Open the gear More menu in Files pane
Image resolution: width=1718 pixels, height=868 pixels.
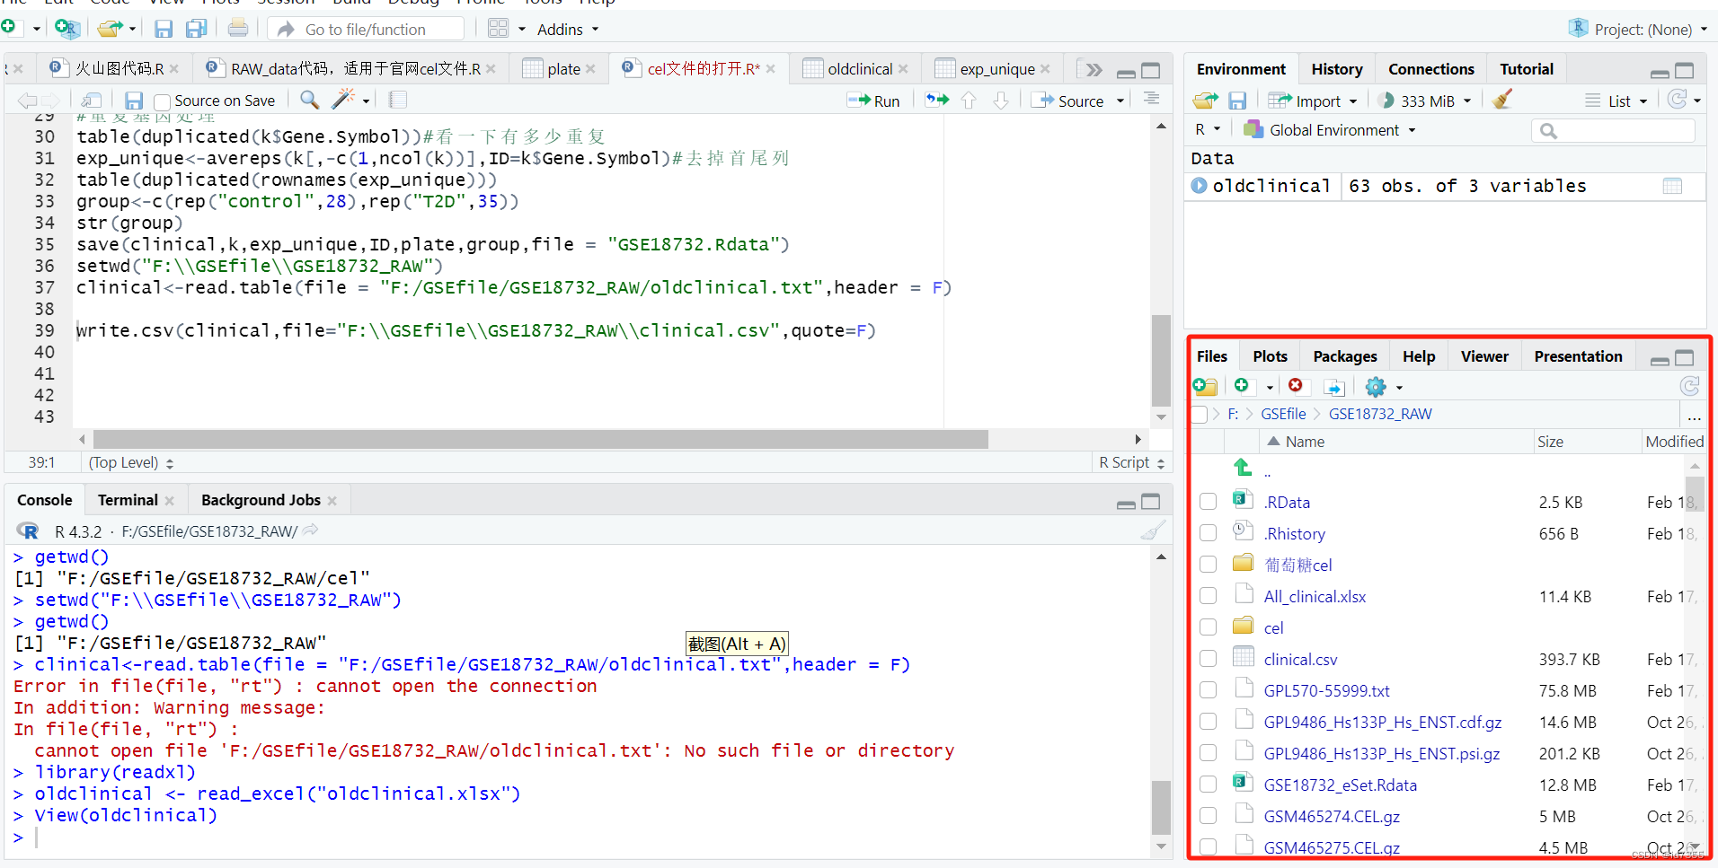click(1374, 386)
